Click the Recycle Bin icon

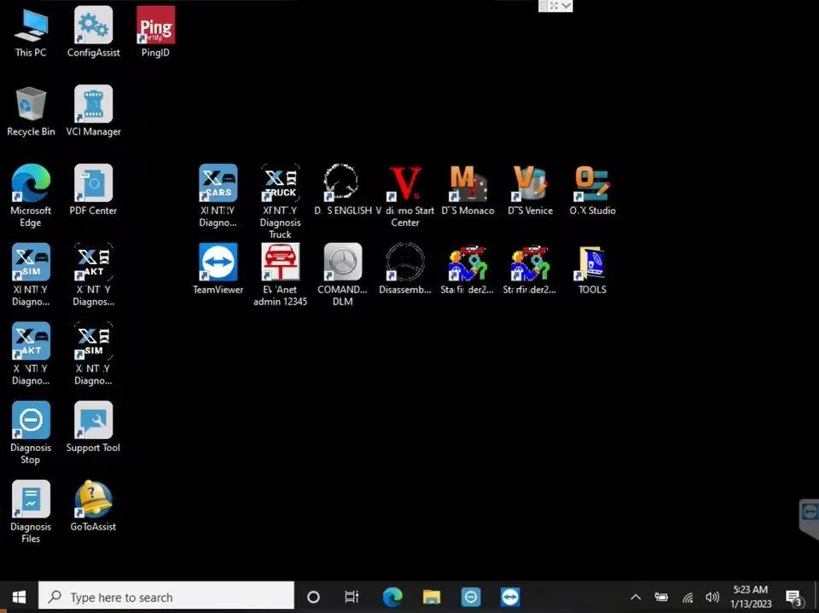point(31,106)
